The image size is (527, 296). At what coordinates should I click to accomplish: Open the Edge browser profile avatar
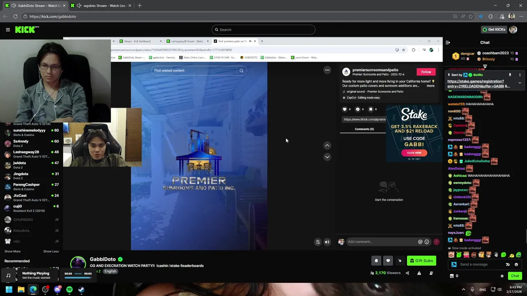pos(511,16)
